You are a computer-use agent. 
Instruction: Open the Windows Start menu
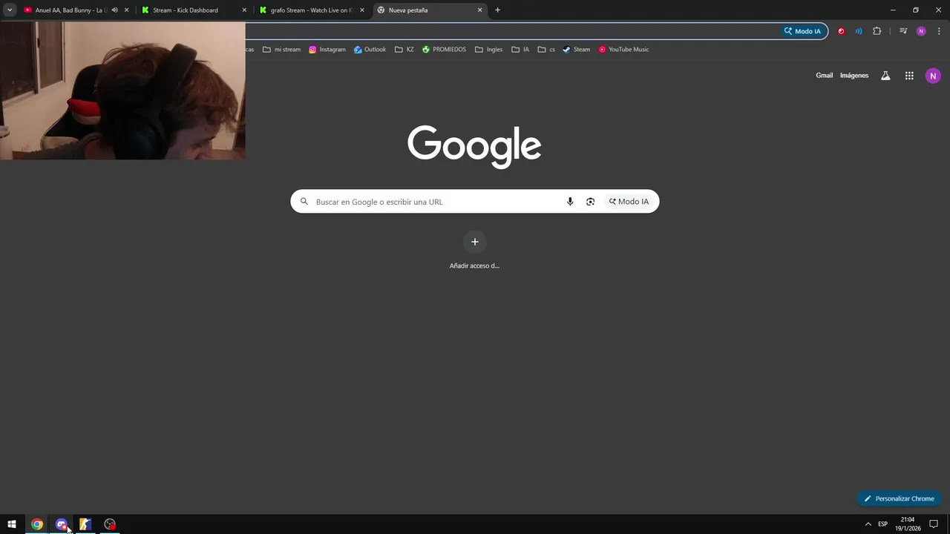coord(12,524)
